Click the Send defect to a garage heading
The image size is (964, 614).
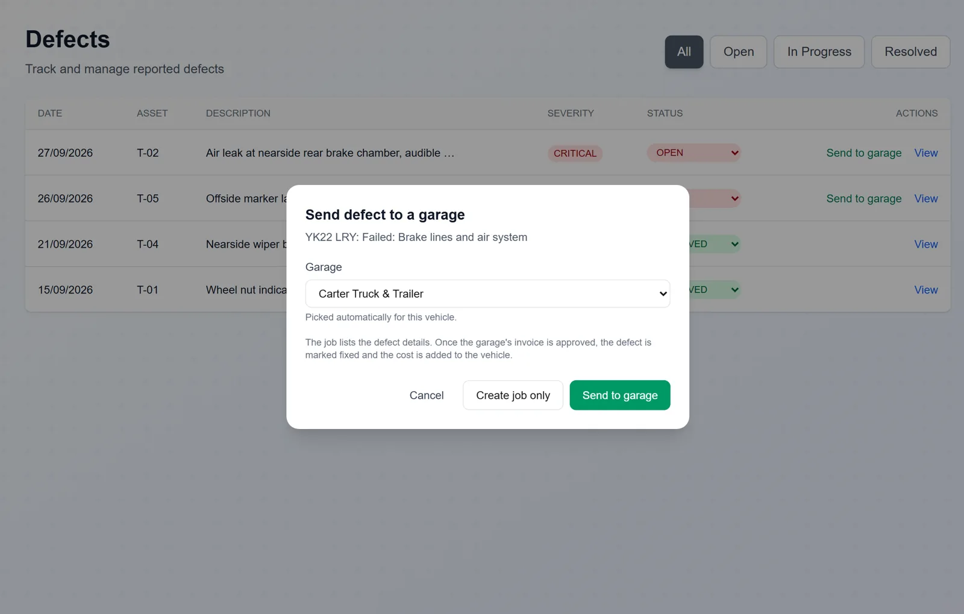click(x=385, y=215)
